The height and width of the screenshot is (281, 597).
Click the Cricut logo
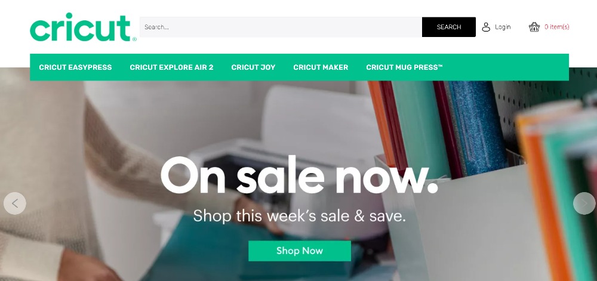(83, 27)
